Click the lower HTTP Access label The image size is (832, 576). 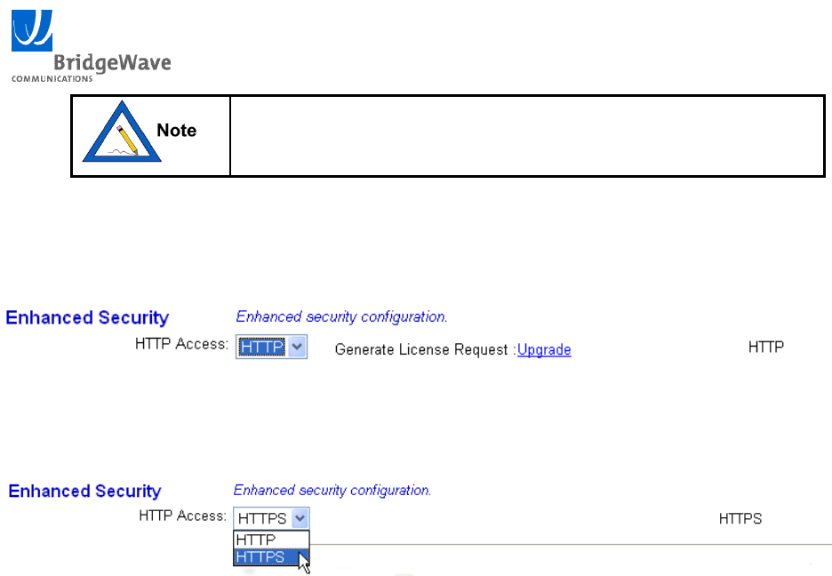pos(182,515)
